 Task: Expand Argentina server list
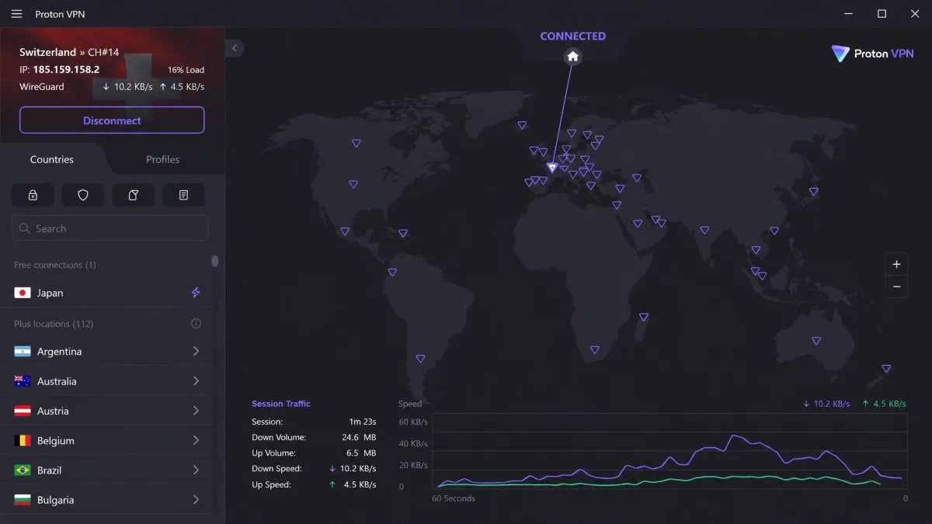[x=196, y=352]
